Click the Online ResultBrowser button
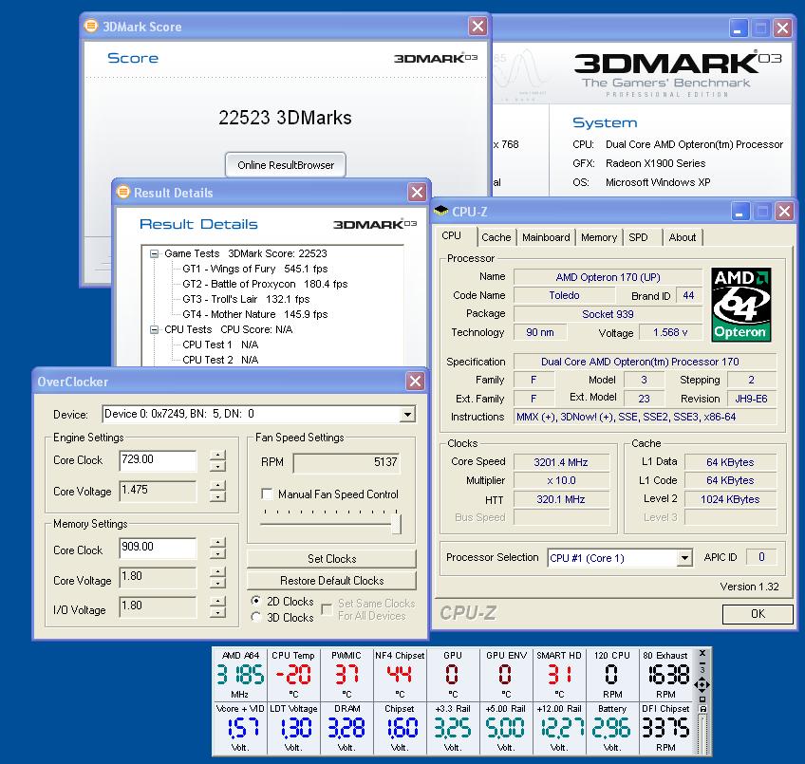This screenshot has width=805, height=764. (x=286, y=165)
